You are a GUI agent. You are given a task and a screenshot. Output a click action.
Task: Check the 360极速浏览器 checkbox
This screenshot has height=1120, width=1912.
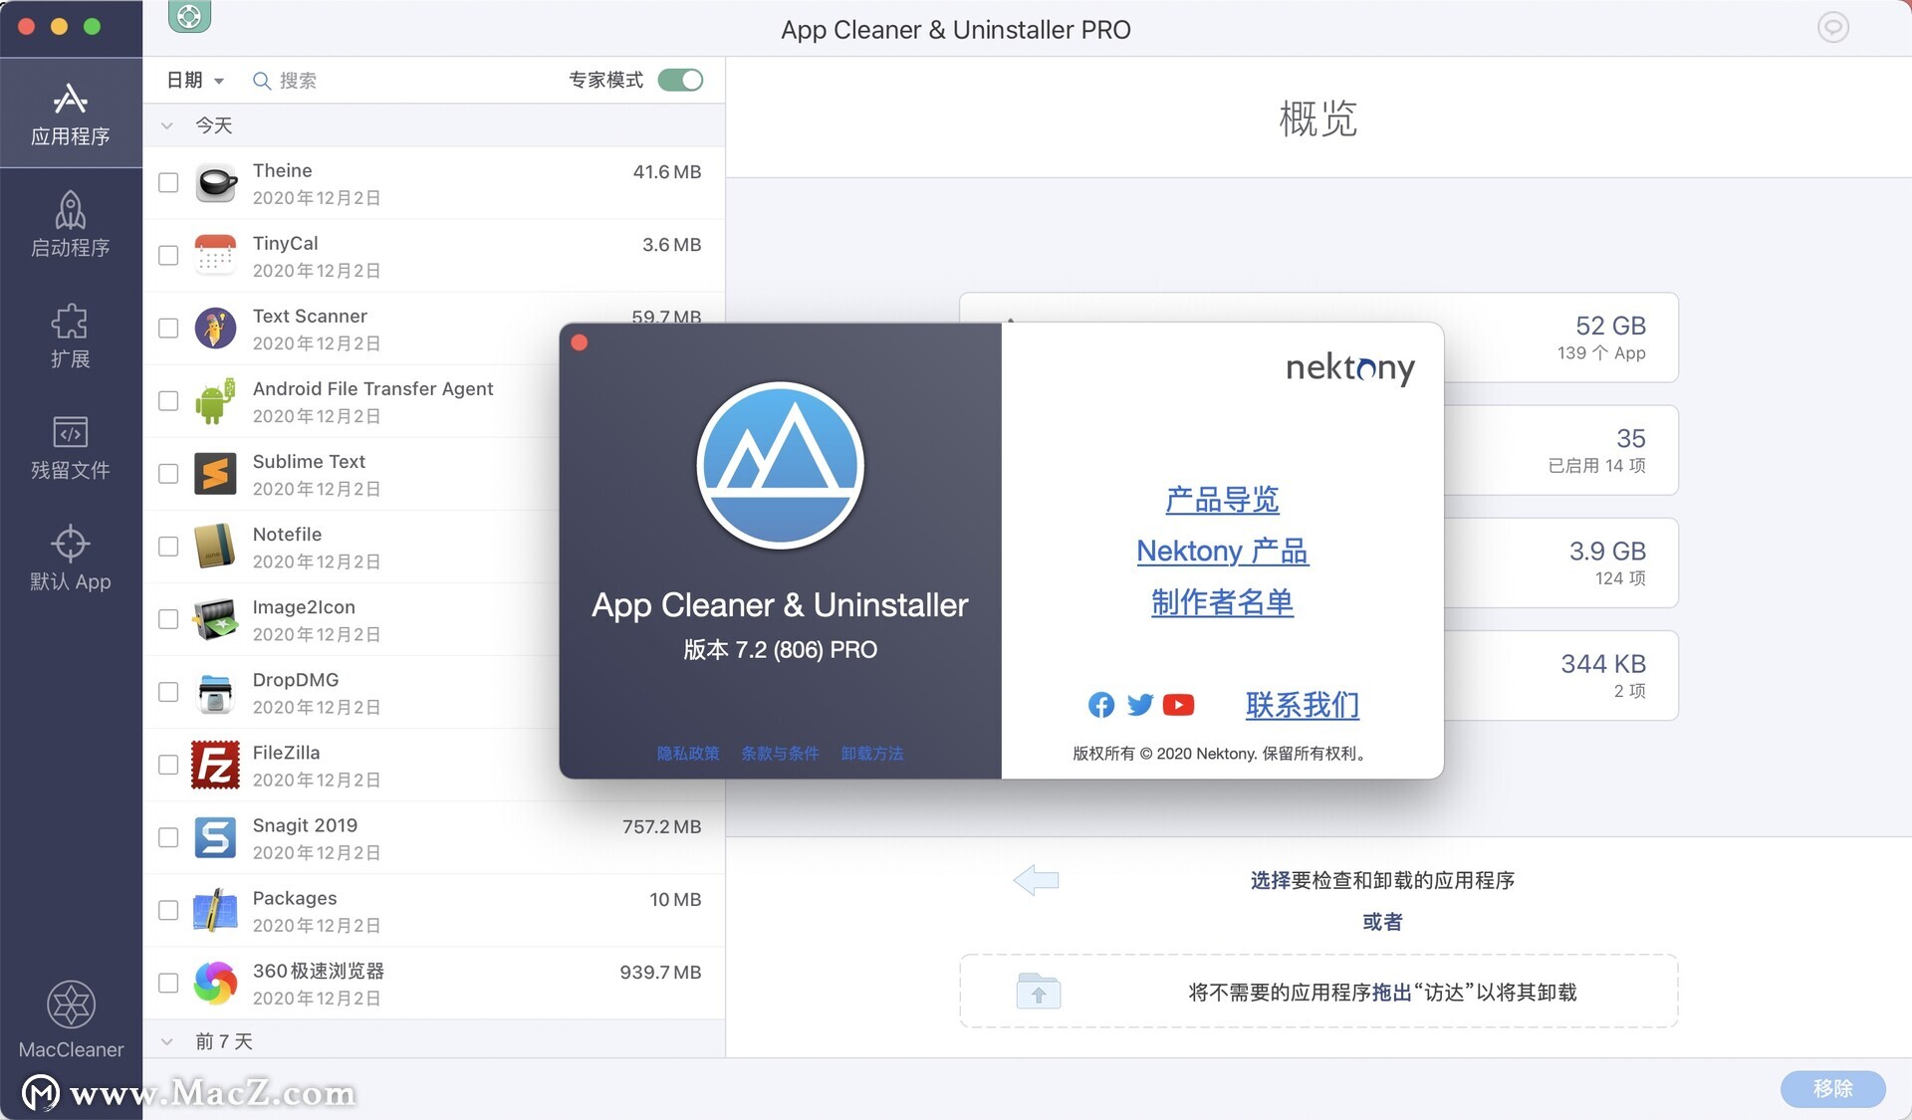click(168, 983)
